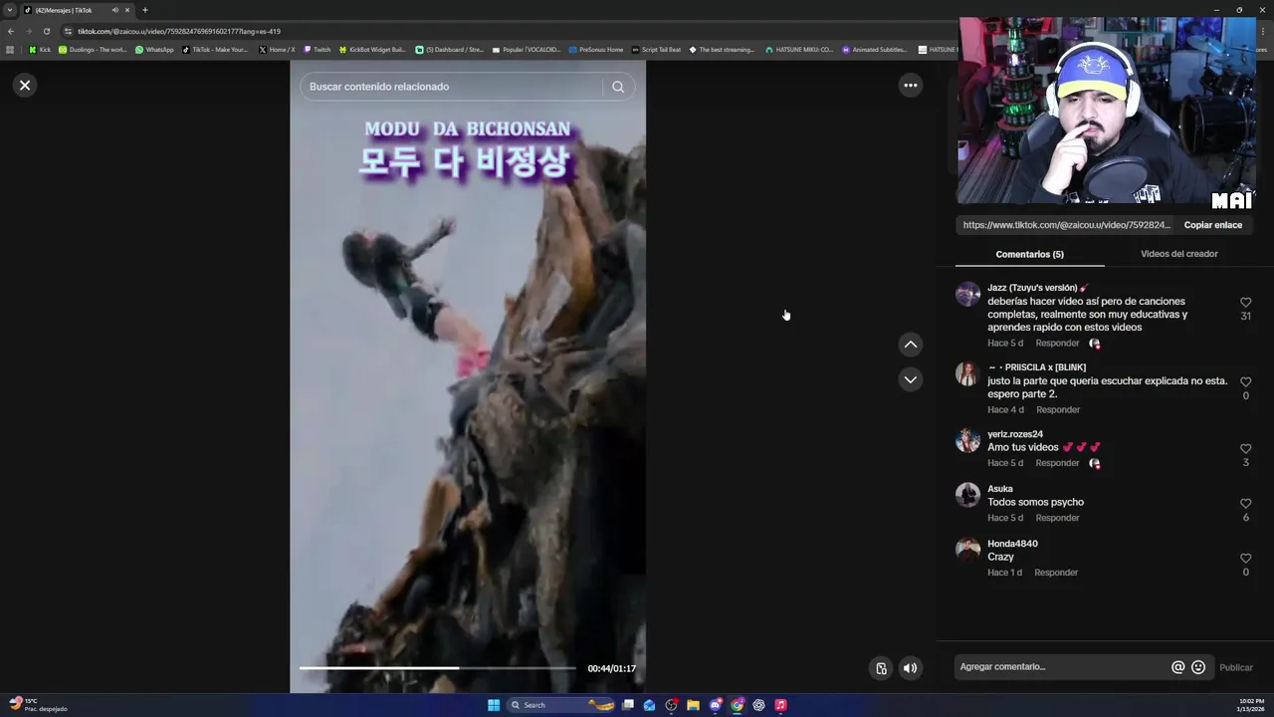This screenshot has width=1274, height=717.
Task: Open a new browser tab with plus
Action: tap(144, 10)
